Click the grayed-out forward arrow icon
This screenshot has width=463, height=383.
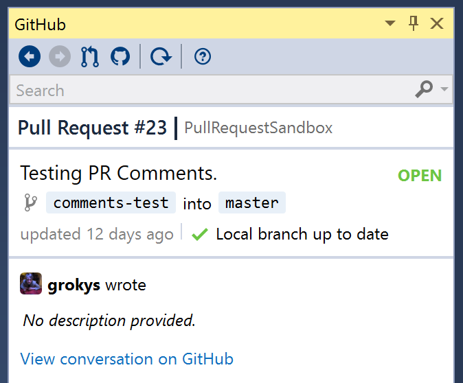coord(60,56)
